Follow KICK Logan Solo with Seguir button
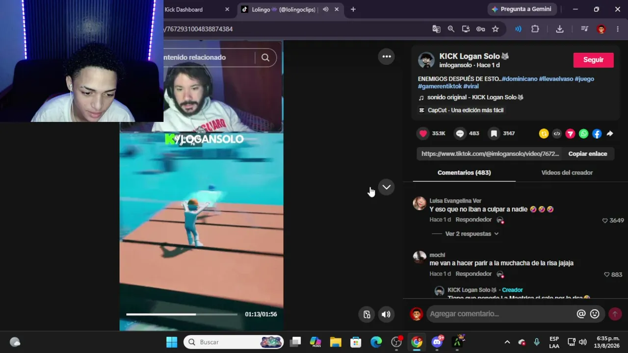628x353 pixels. click(x=593, y=60)
